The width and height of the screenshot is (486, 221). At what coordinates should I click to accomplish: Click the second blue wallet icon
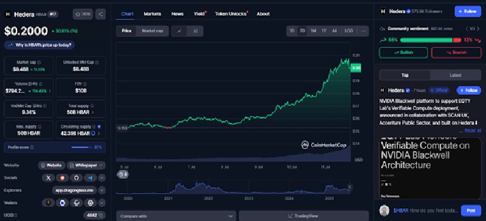62,203
